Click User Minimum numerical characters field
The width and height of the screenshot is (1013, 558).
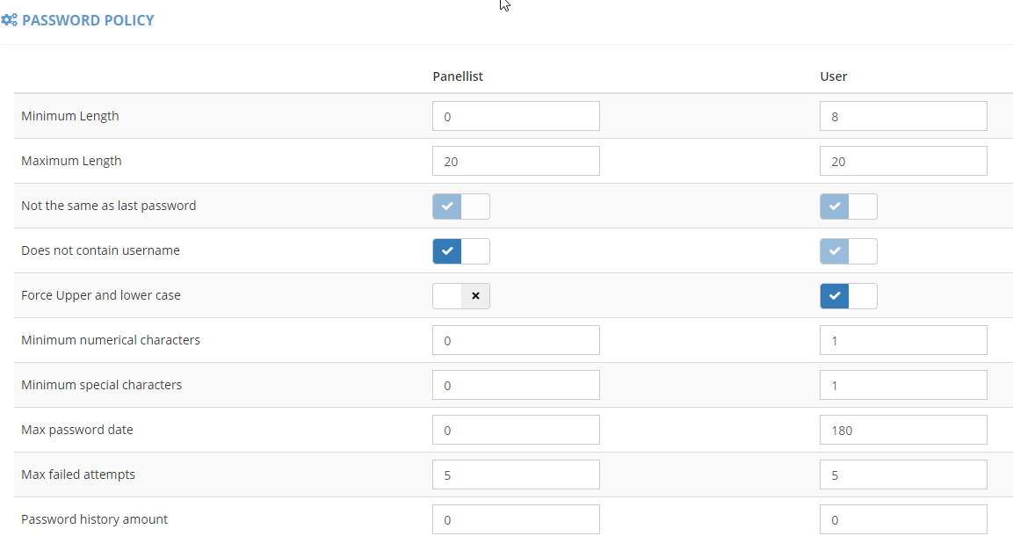(902, 340)
